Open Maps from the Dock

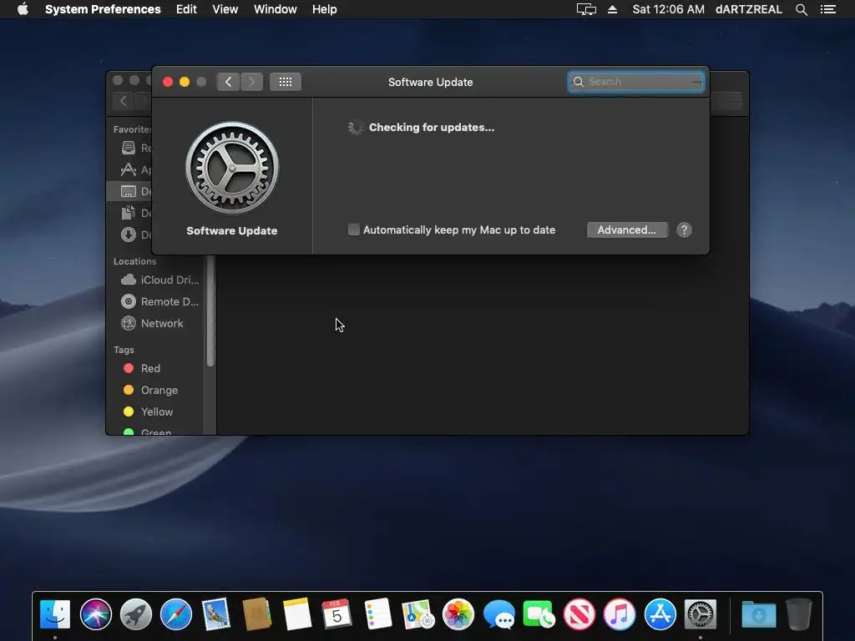coord(417,614)
